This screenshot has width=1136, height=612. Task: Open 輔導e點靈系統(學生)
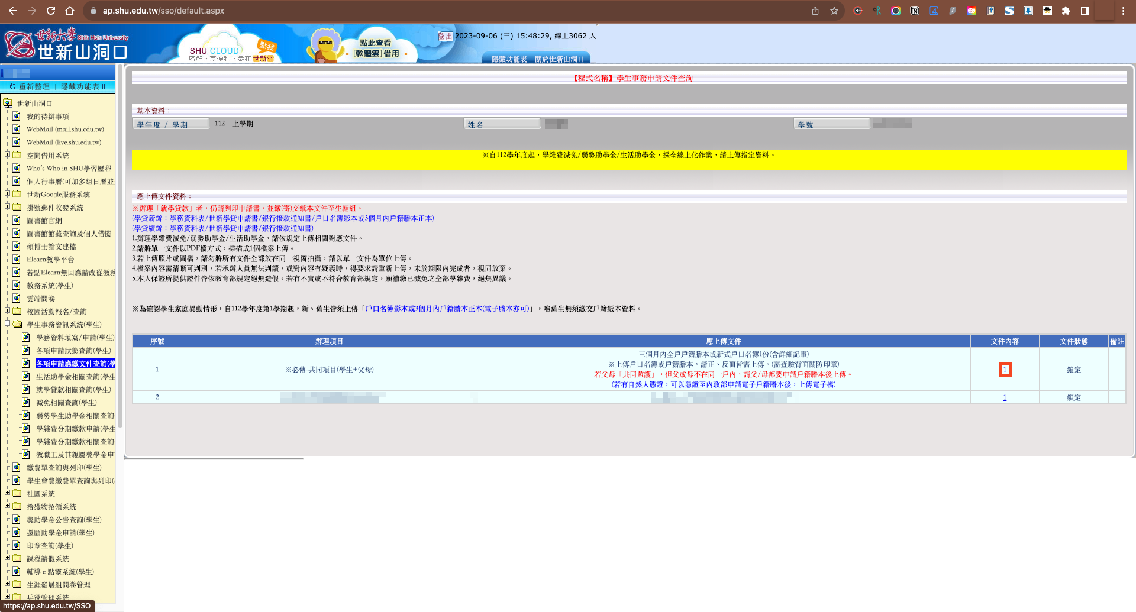pos(60,571)
